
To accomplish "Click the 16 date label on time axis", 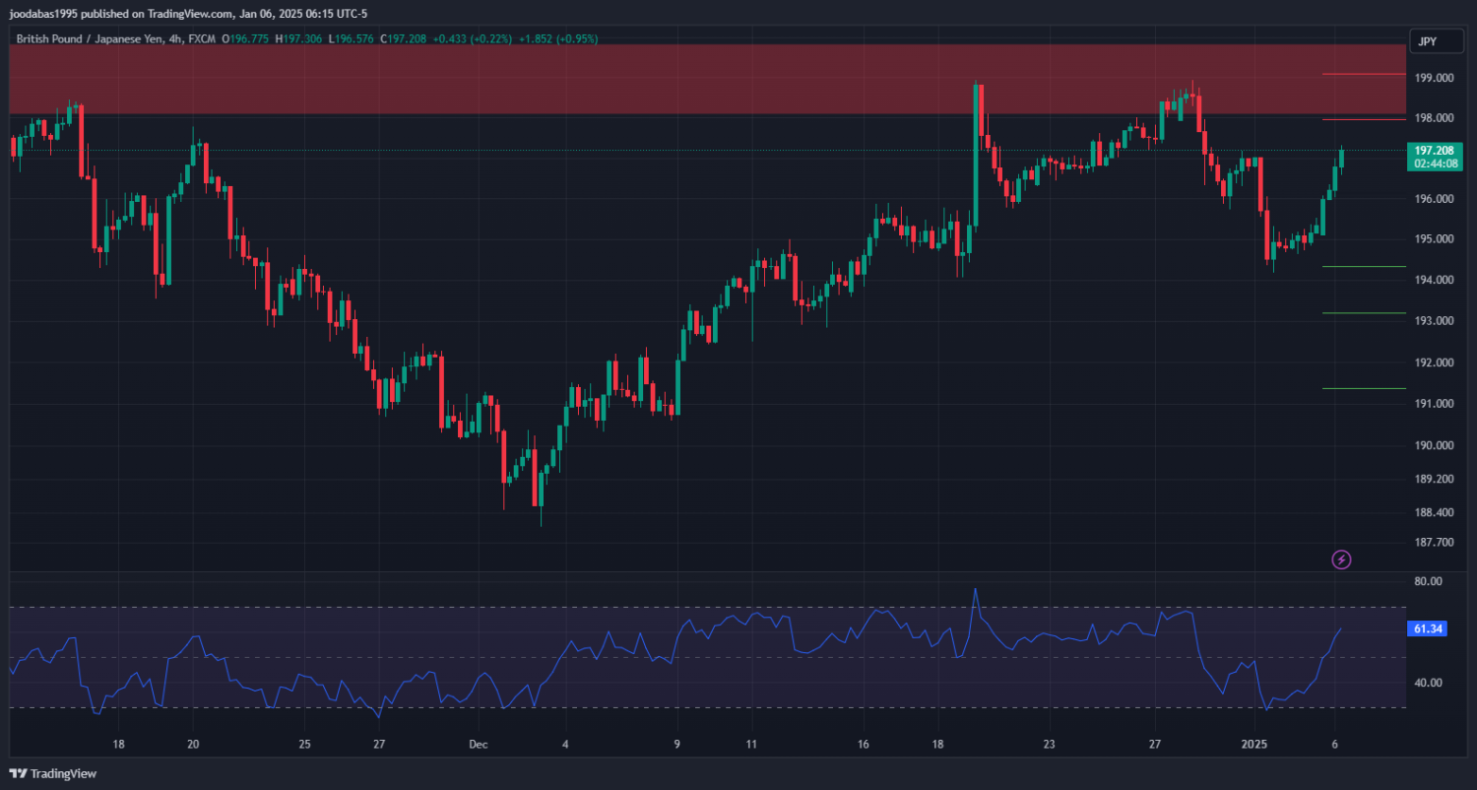I will pos(863,745).
